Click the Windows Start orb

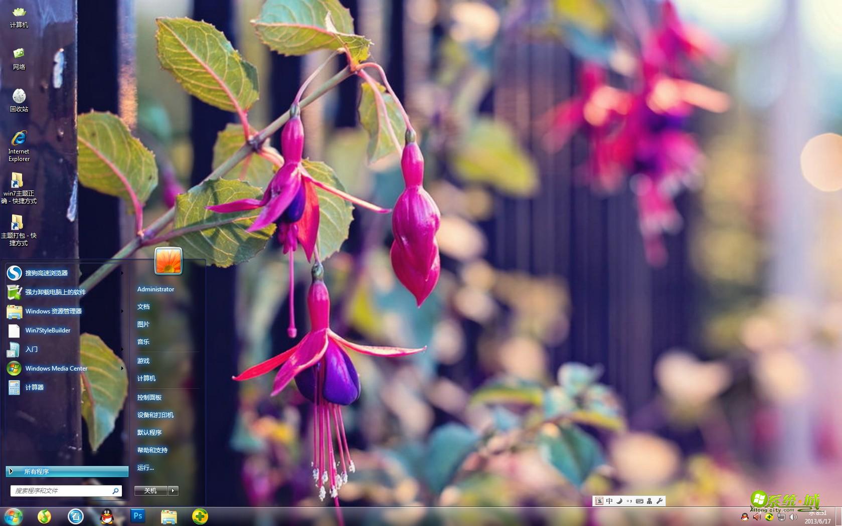point(14,516)
